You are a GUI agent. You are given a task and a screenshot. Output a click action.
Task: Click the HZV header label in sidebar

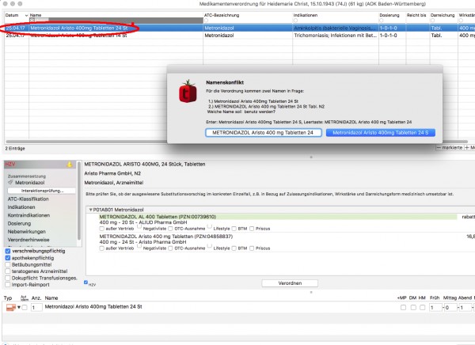tap(10, 164)
